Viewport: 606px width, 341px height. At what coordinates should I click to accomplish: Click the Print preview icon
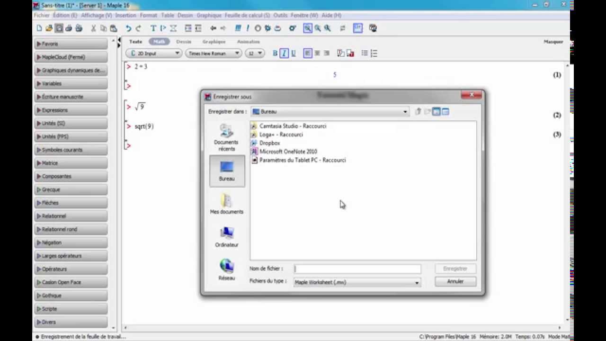[79, 28]
